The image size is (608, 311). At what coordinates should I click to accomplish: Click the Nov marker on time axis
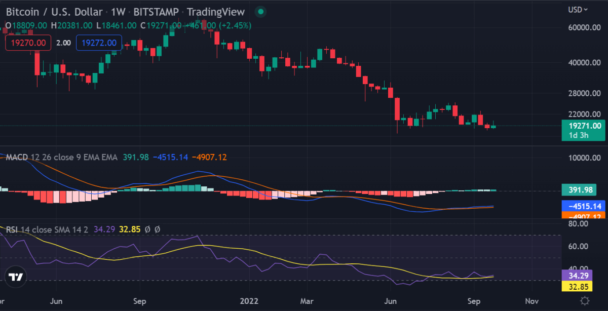point(531,300)
